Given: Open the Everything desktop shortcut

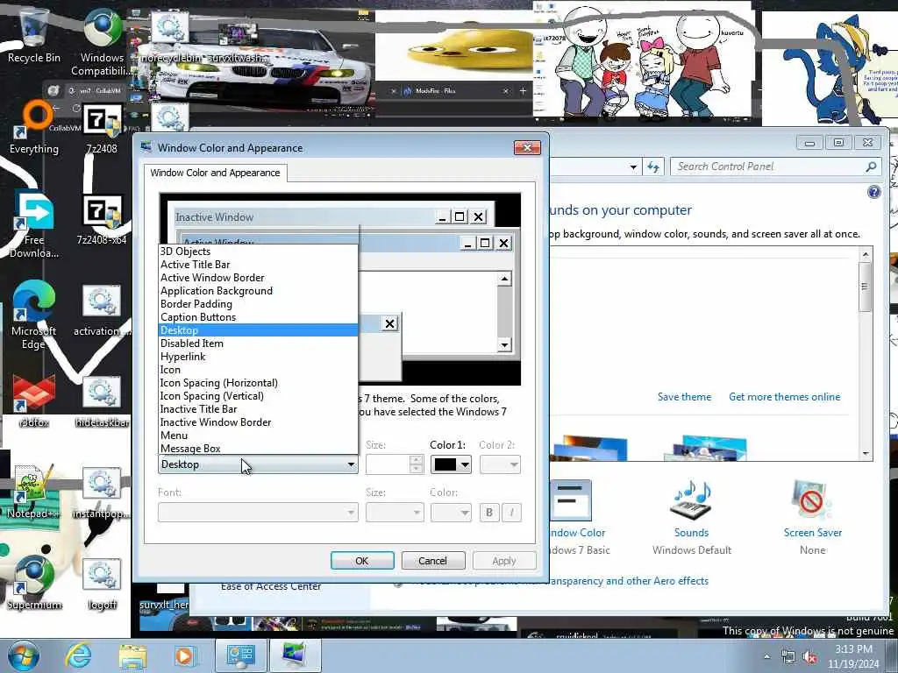Looking at the screenshot, I should point(34,127).
